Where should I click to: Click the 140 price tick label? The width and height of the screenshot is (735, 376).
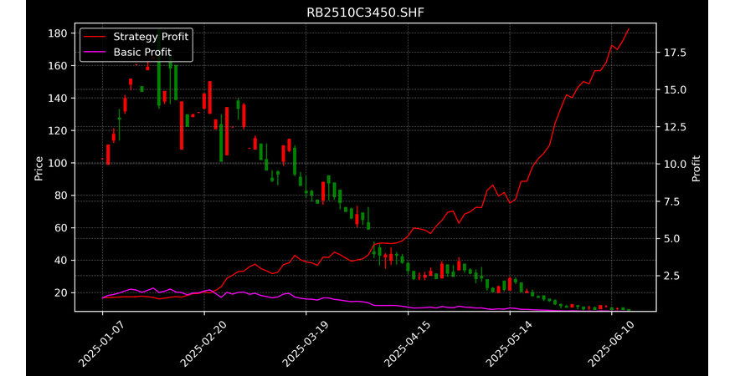[x=59, y=99]
